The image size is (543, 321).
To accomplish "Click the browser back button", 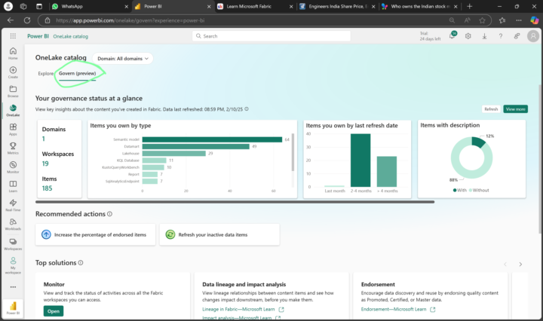I will pos(11,20).
